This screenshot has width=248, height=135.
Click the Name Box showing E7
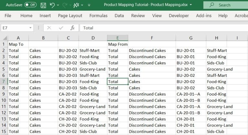(15, 28)
